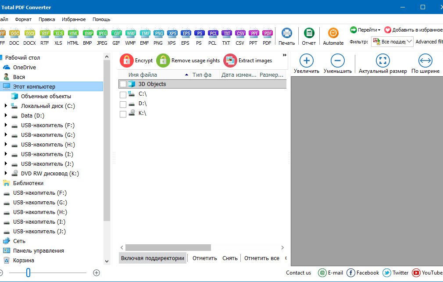Check the C:\ drive checkbox

pos(123,94)
